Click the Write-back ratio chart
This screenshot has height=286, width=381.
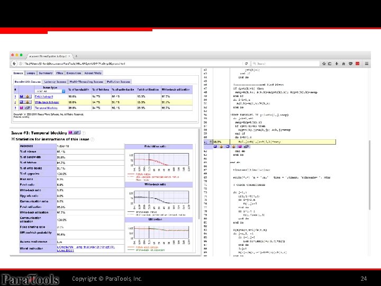[161, 197]
